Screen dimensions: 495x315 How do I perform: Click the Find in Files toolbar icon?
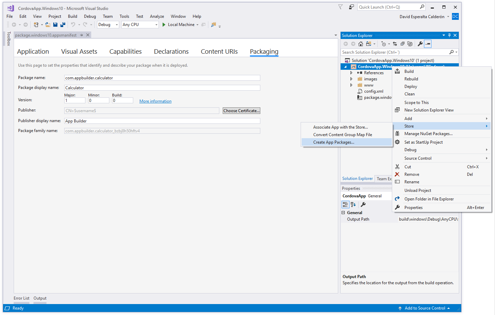(214, 25)
